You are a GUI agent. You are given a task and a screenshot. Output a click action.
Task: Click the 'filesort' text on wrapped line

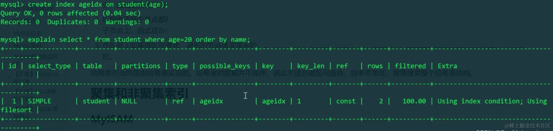pos(16,110)
